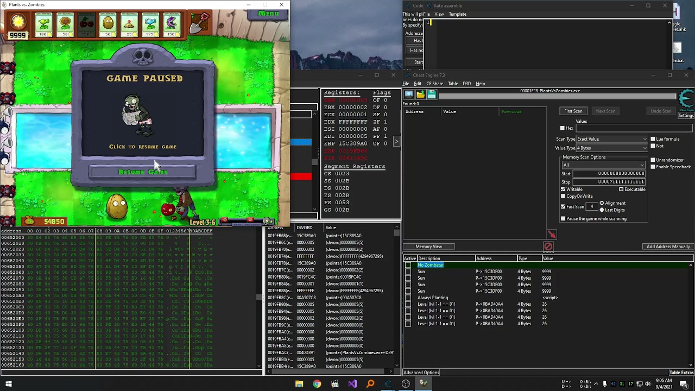Open File Explorer from taskbar

tap(299, 384)
